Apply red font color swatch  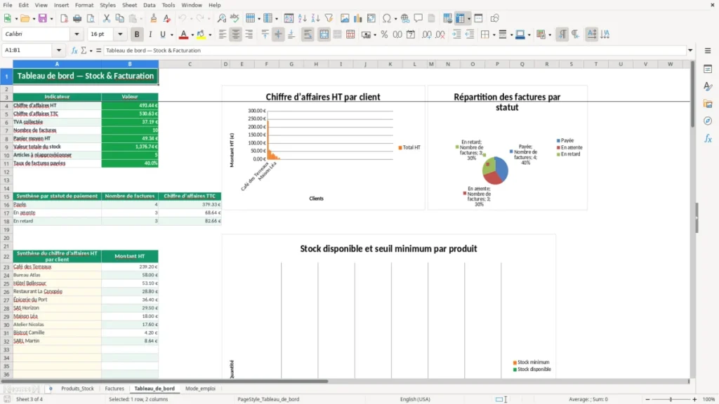(183, 34)
